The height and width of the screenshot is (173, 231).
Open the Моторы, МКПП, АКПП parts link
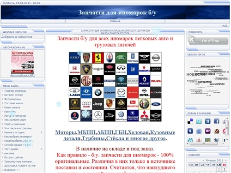pyautogui.click(x=115, y=135)
